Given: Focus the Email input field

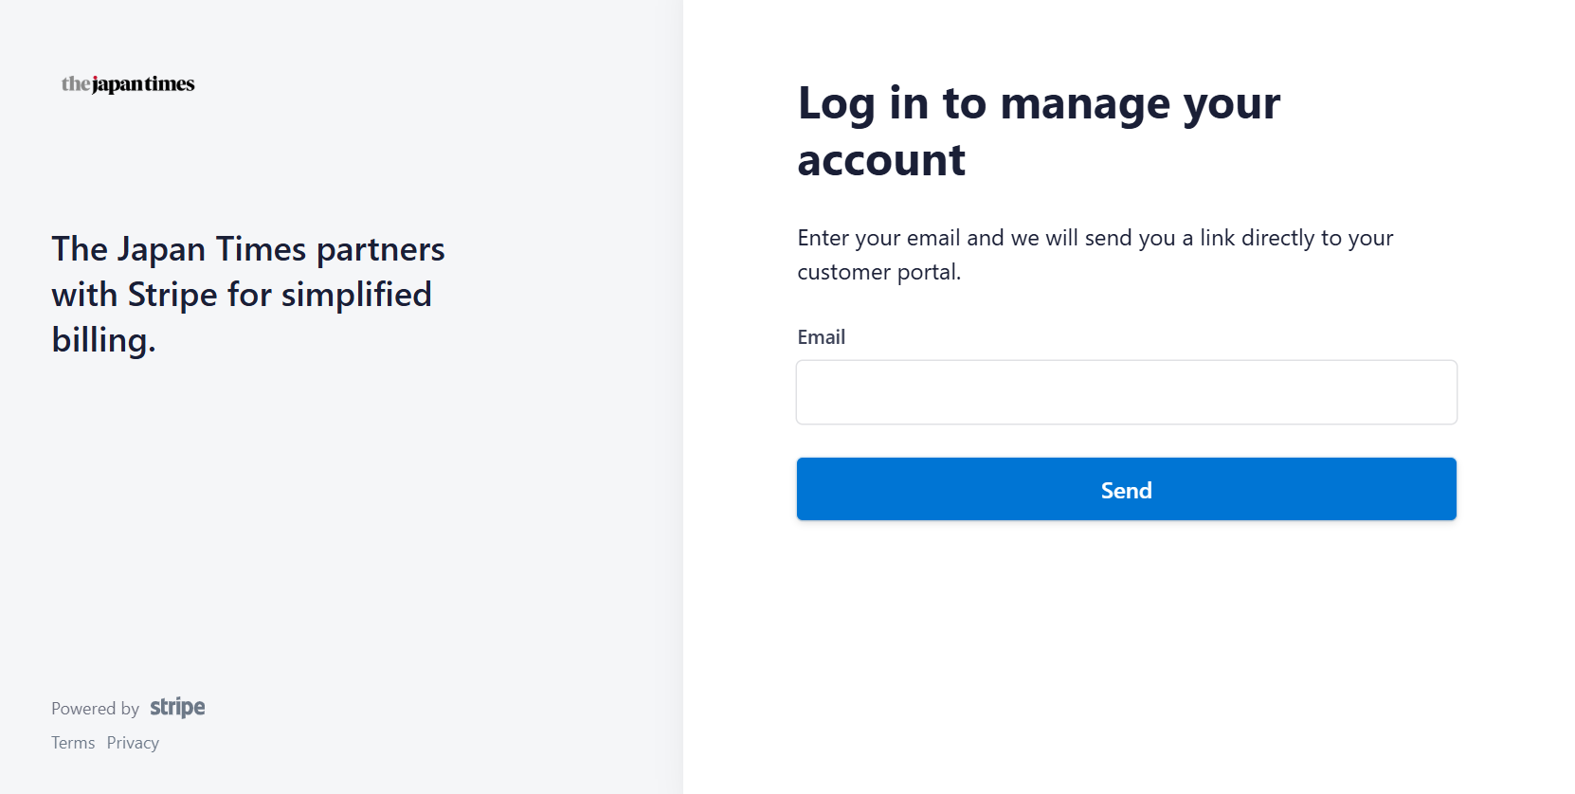Looking at the screenshot, I should 1126,392.
